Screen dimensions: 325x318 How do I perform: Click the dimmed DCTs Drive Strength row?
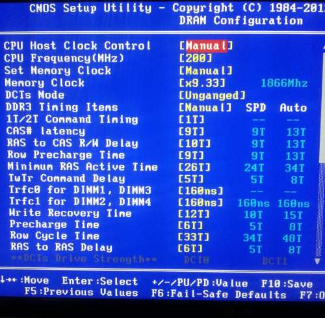[149, 259]
